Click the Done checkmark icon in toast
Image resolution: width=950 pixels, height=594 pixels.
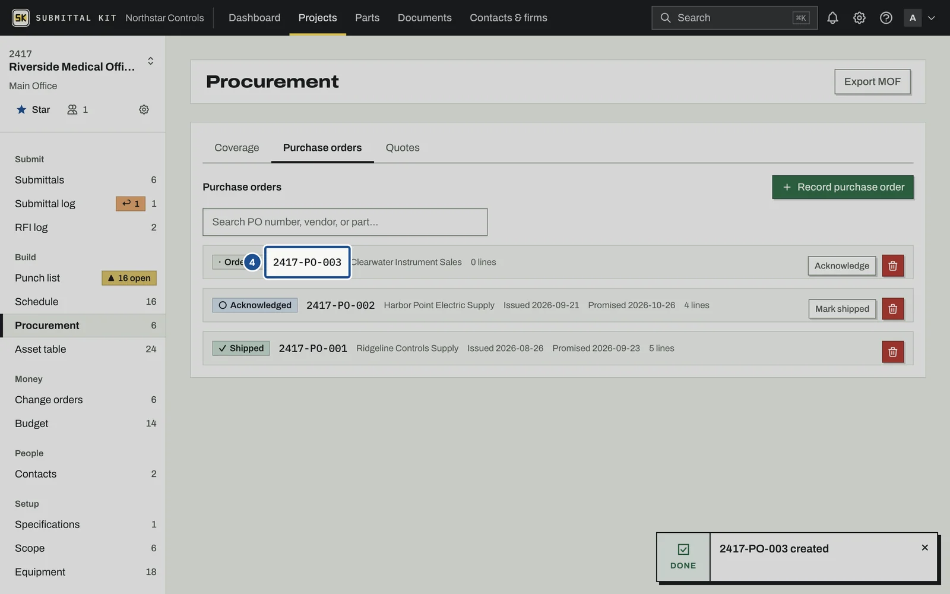coord(683,549)
